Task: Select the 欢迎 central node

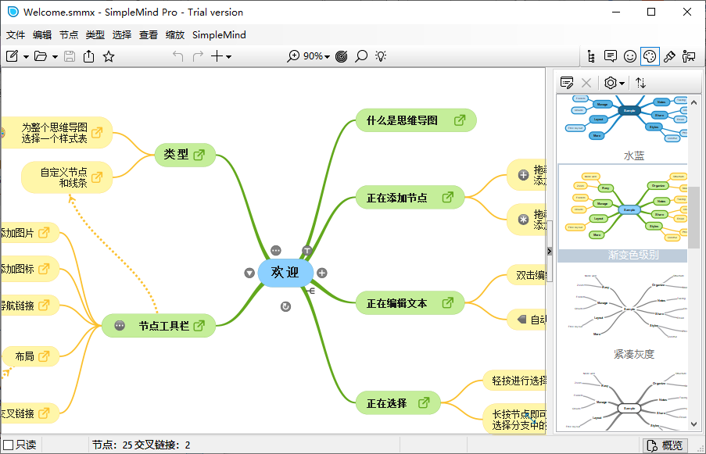Action: (x=285, y=272)
